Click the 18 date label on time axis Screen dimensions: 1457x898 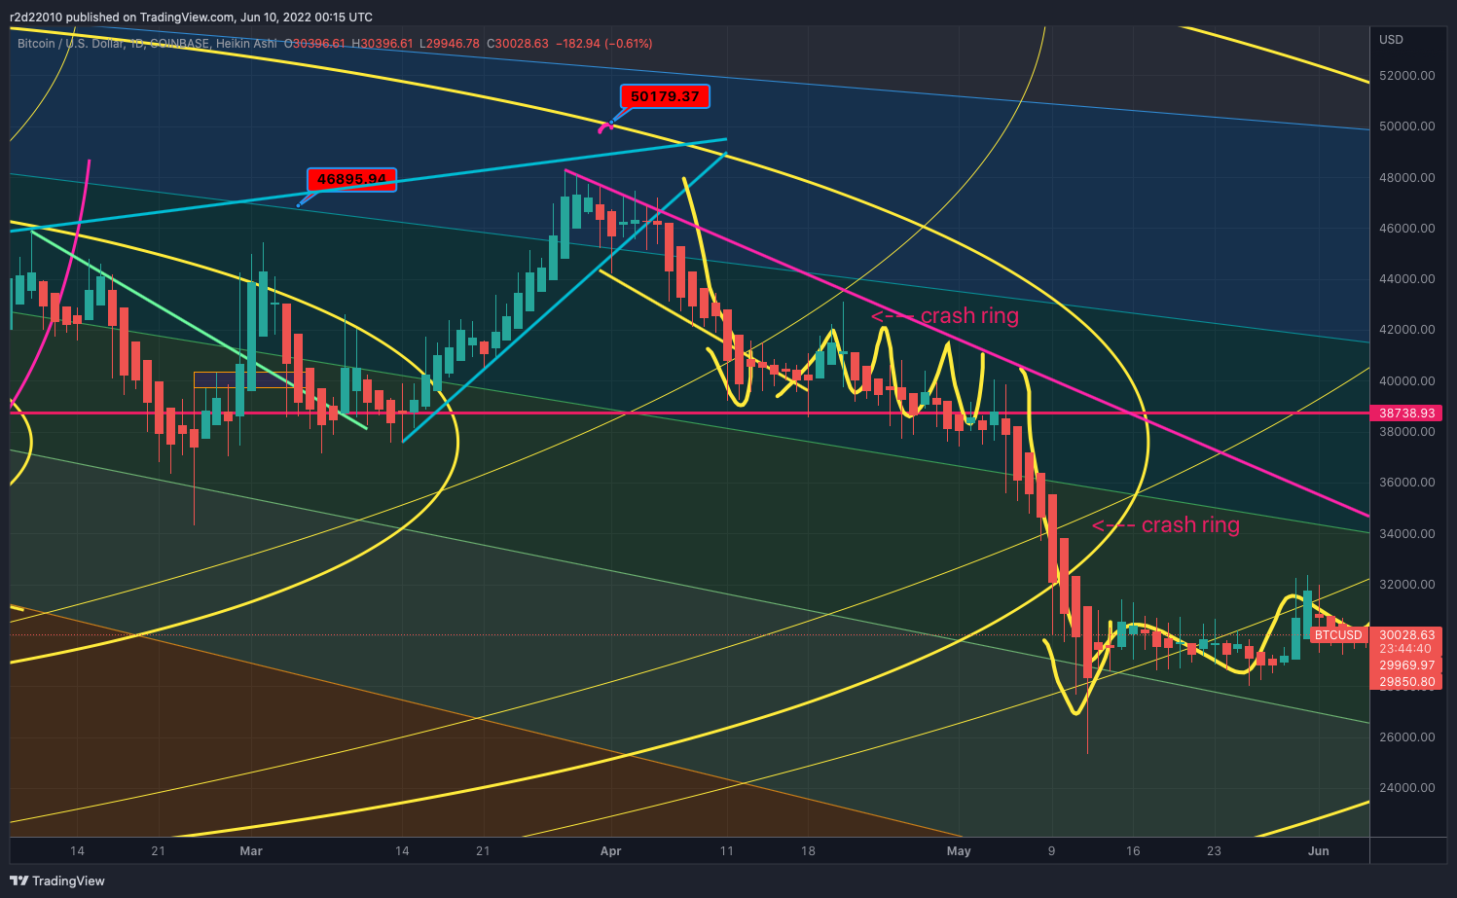[x=808, y=851]
